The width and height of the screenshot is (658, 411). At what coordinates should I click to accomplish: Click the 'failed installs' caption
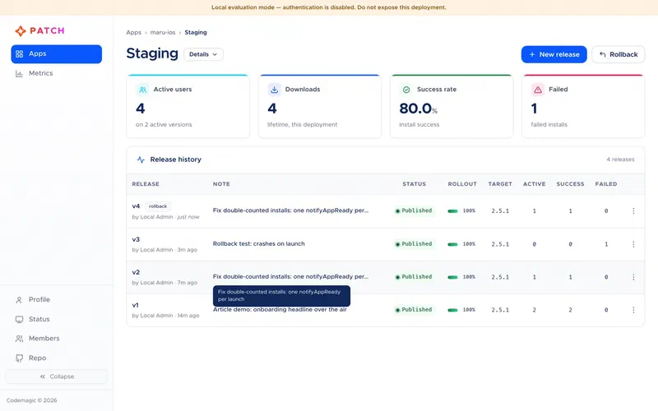[x=549, y=125]
